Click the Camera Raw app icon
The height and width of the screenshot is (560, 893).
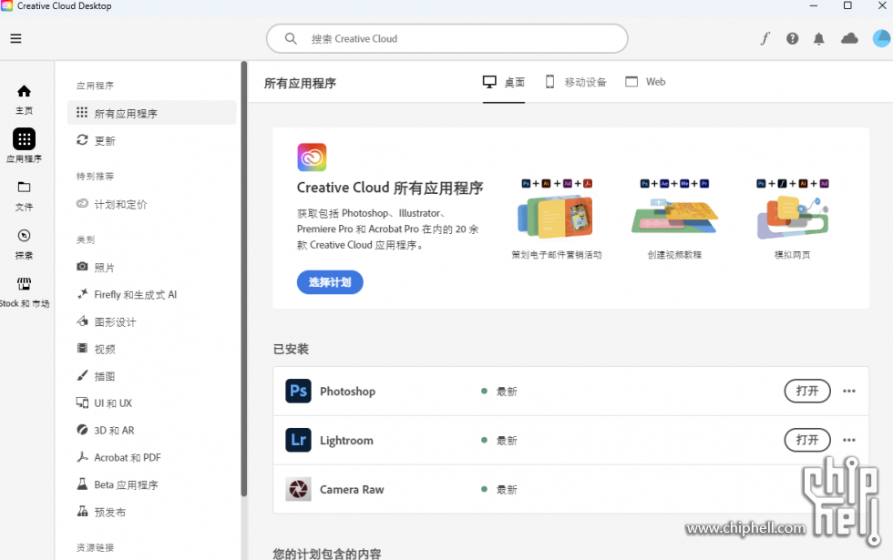coord(299,489)
